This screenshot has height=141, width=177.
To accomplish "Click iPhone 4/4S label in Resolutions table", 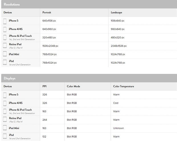I will (x=16, y=29).
